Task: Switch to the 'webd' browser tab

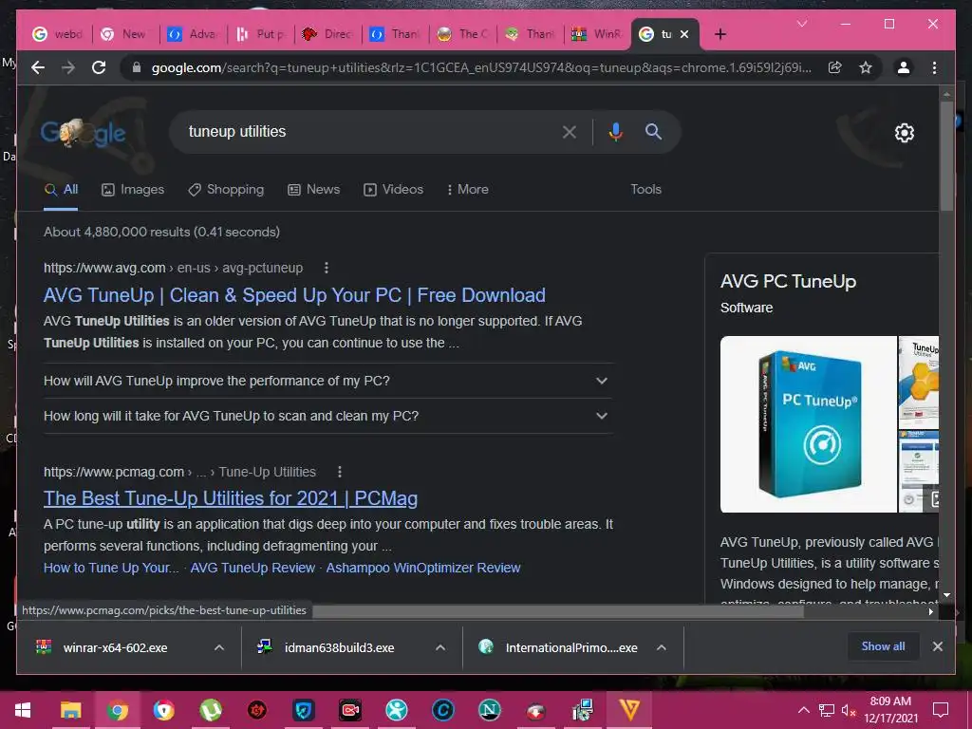Action: (59, 34)
